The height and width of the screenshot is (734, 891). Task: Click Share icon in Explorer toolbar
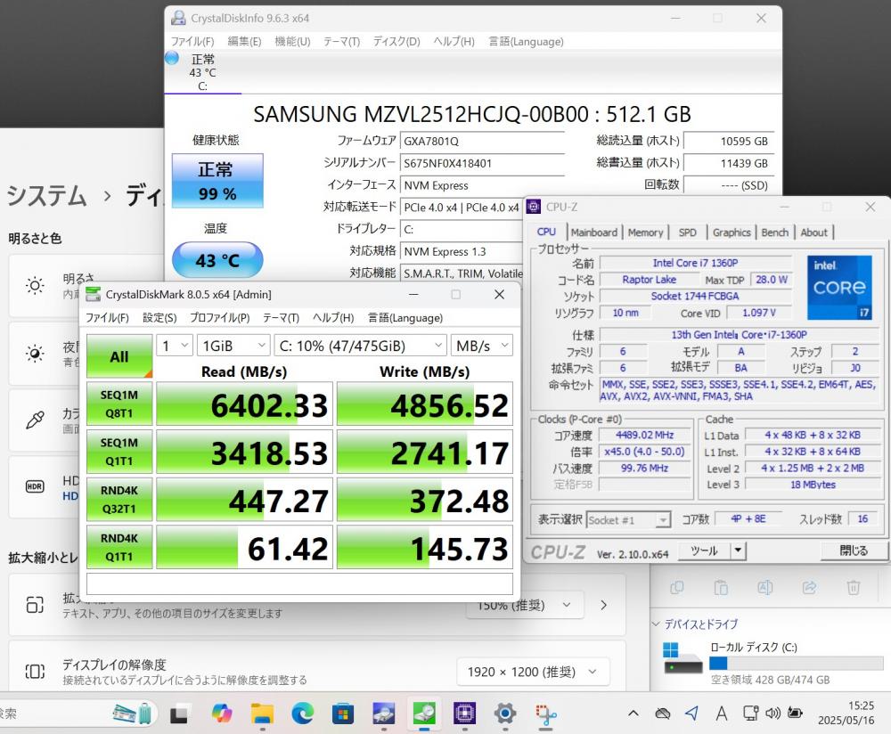point(809,588)
